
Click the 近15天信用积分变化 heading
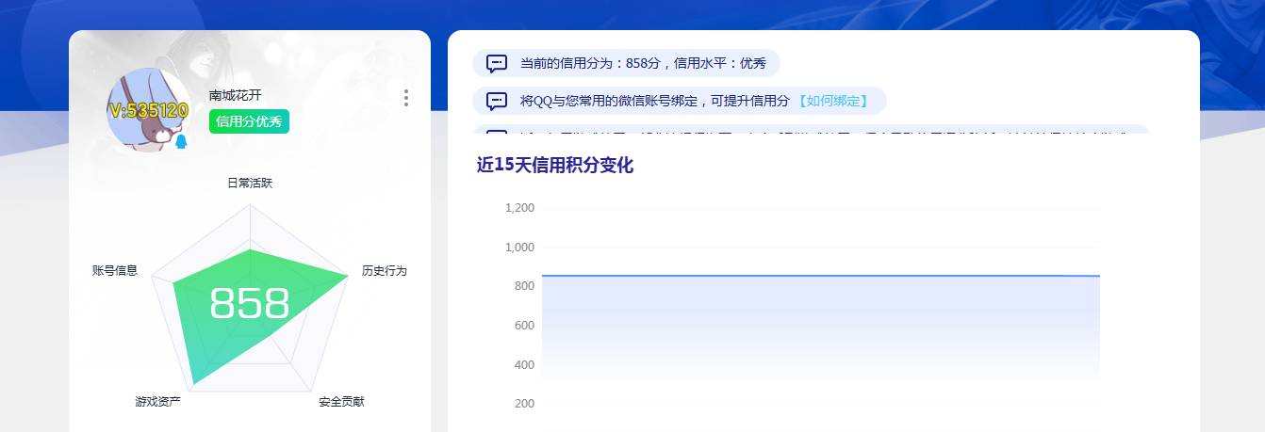pos(555,166)
